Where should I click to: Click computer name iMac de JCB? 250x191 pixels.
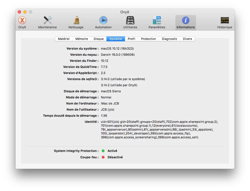(110, 103)
